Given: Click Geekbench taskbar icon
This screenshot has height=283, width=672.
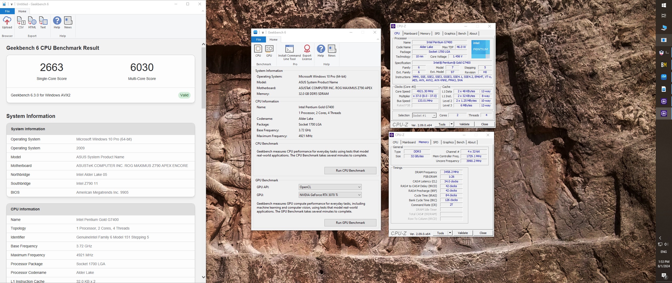Looking at the screenshot, I should (664, 77).
